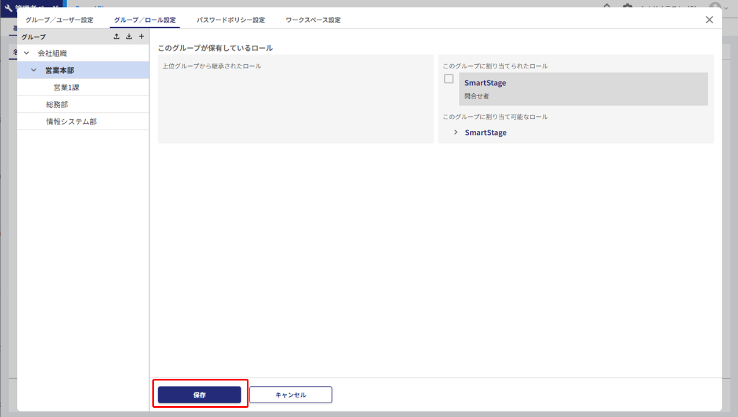Choose 情報システム部 group
The image size is (738, 417).
pyautogui.click(x=71, y=122)
